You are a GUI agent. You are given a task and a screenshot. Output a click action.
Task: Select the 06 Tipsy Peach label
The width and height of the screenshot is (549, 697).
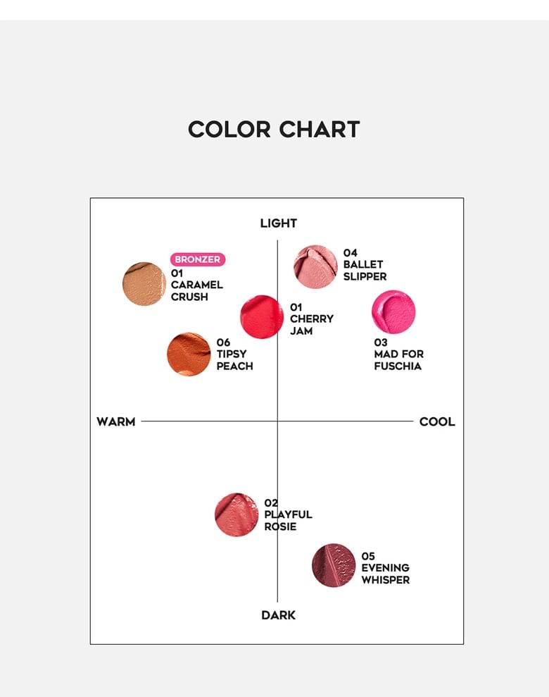pyautogui.click(x=234, y=354)
